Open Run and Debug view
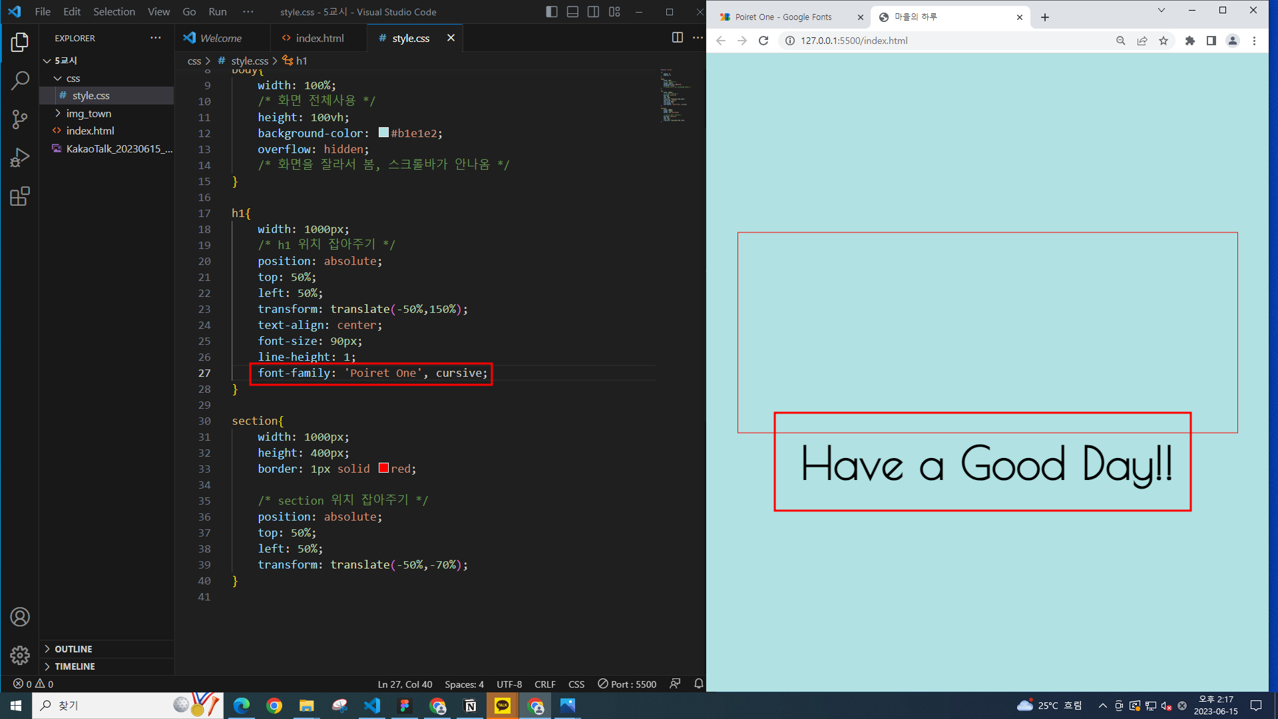The height and width of the screenshot is (719, 1278). [x=20, y=158]
